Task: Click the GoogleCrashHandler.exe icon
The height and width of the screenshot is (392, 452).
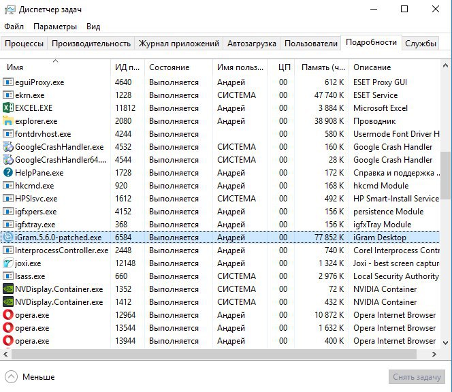Action: (x=8, y=147)
